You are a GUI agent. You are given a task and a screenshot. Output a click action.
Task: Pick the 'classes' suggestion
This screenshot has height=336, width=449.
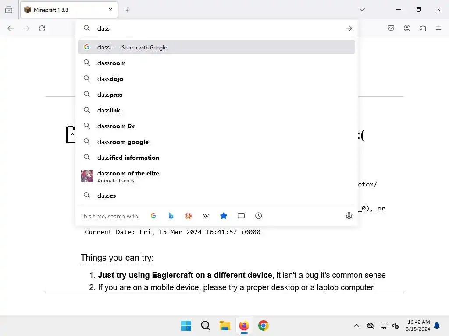pyautogui.click(x=217, y=196)
